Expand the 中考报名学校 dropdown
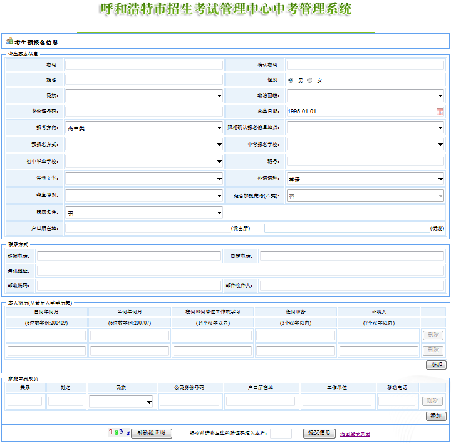The width and height of the screenshot is (451, 443). click(x=365, y=145)
